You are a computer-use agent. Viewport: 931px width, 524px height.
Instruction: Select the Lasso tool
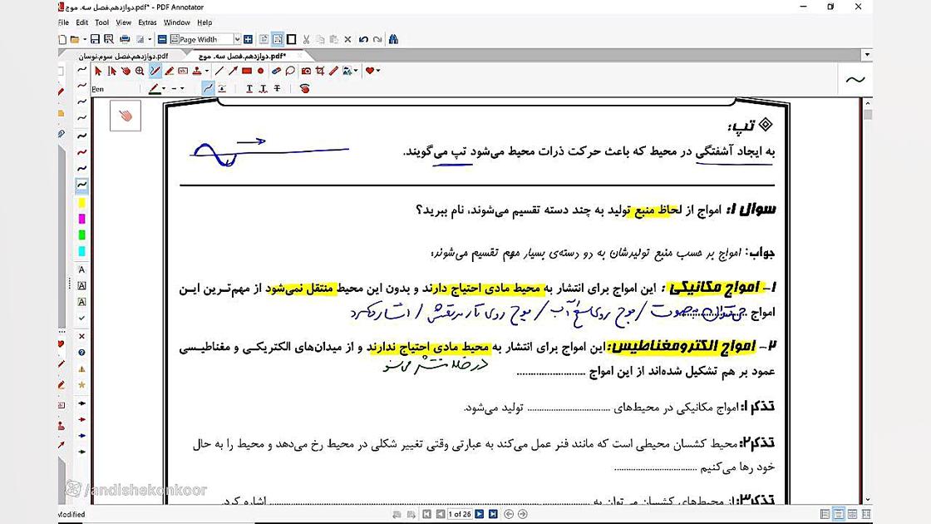point(290,71)
